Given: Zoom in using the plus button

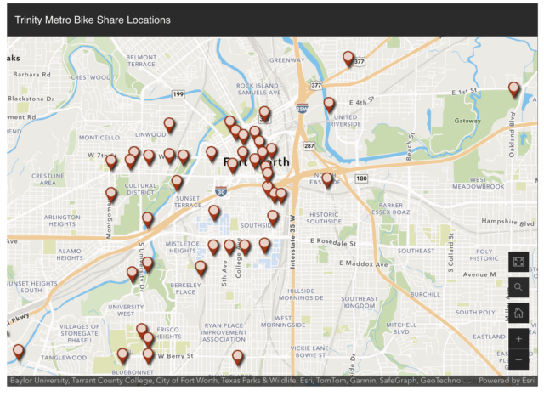Looking at the screenshot, I should pos(518,339).
